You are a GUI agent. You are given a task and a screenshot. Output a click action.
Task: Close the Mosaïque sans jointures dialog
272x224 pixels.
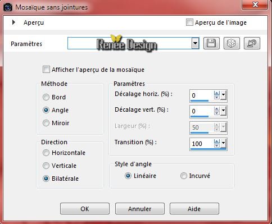point(255,4)
